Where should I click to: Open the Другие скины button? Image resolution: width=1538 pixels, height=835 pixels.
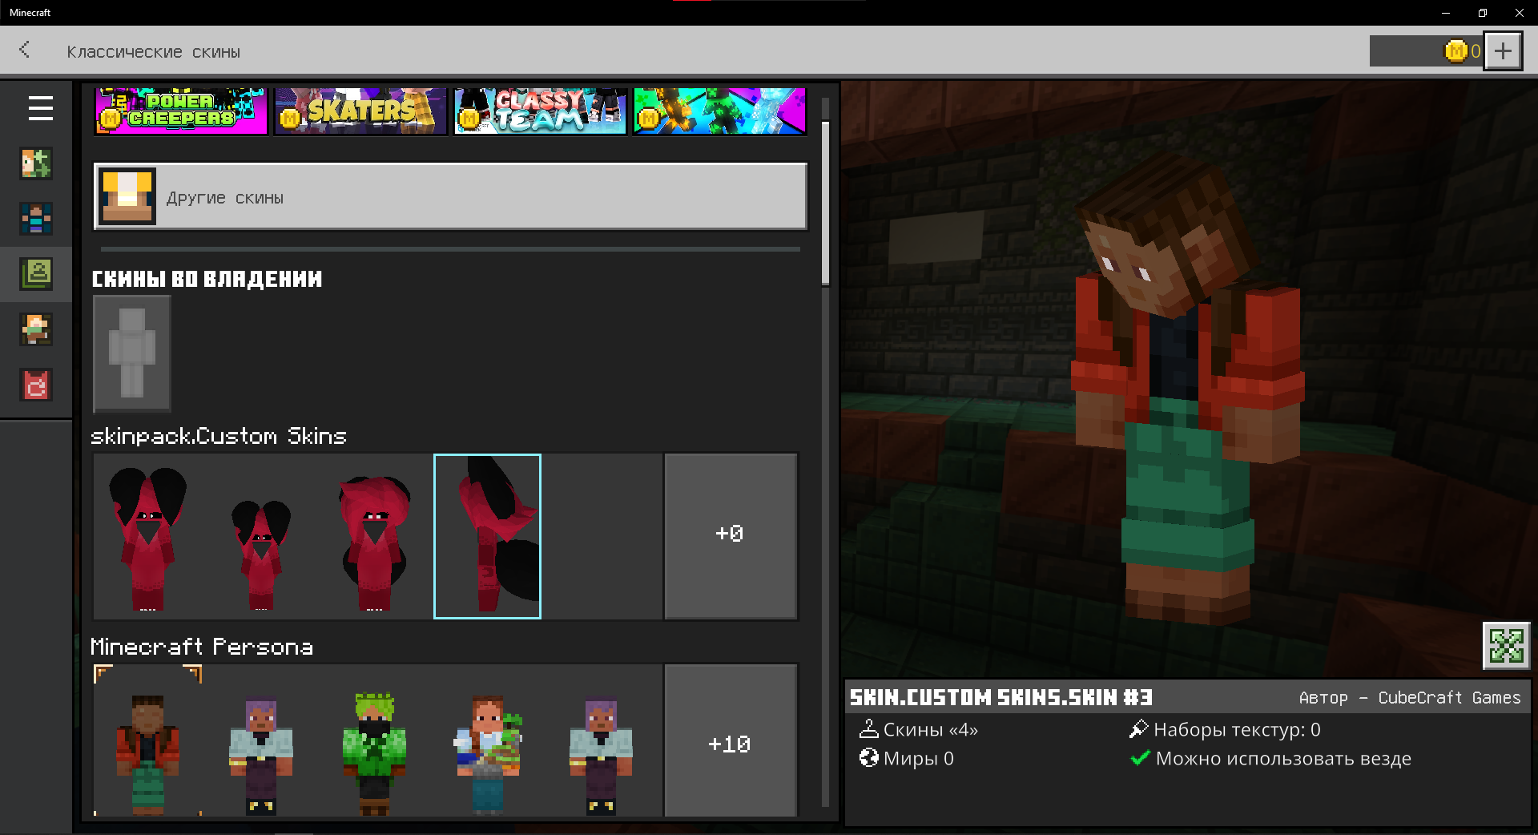point(450,196)
